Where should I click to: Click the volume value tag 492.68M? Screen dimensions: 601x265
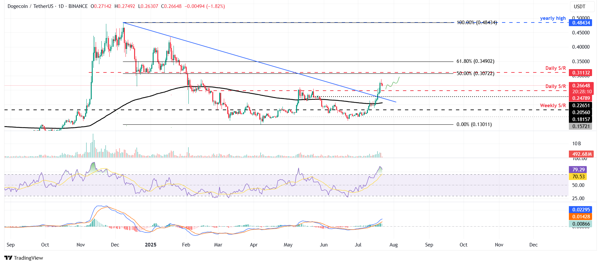pyautogui.click(x=581, y=154)
